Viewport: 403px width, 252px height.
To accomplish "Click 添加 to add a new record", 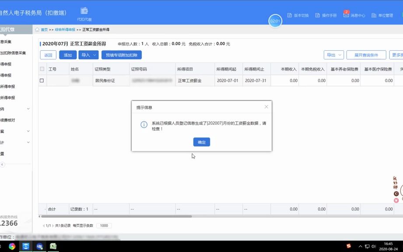I will tap(68, 55).
